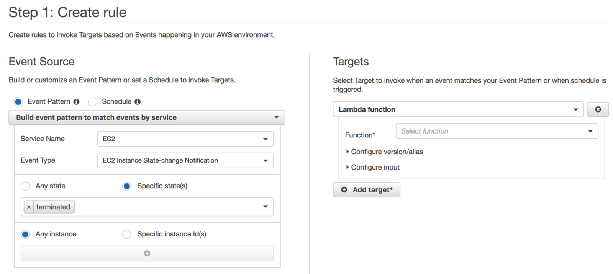Click the plus icon under instance selection

tap(147, 253)
